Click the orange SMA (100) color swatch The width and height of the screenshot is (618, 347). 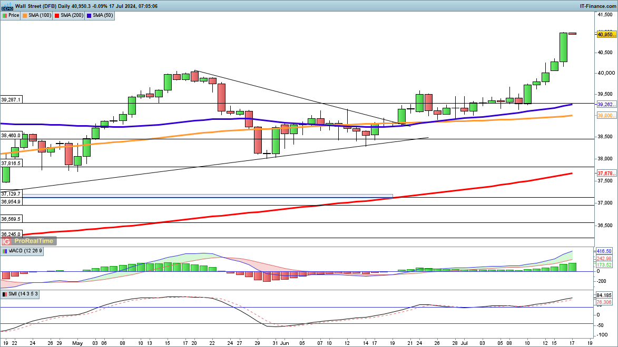pos(26,15)
